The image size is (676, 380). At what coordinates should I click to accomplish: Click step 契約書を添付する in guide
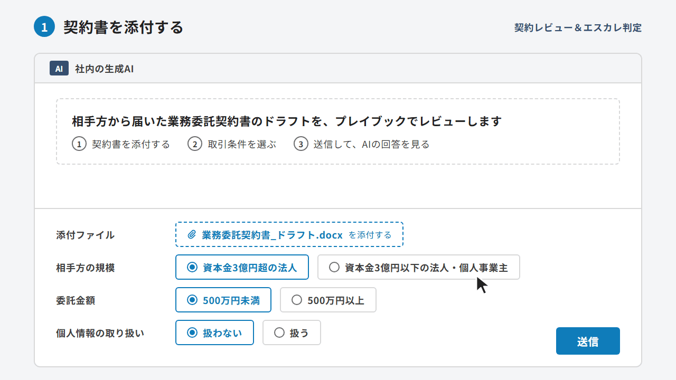(121, 144)
